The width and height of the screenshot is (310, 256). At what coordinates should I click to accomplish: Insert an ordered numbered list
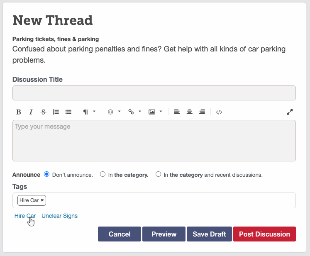(56, 112)
